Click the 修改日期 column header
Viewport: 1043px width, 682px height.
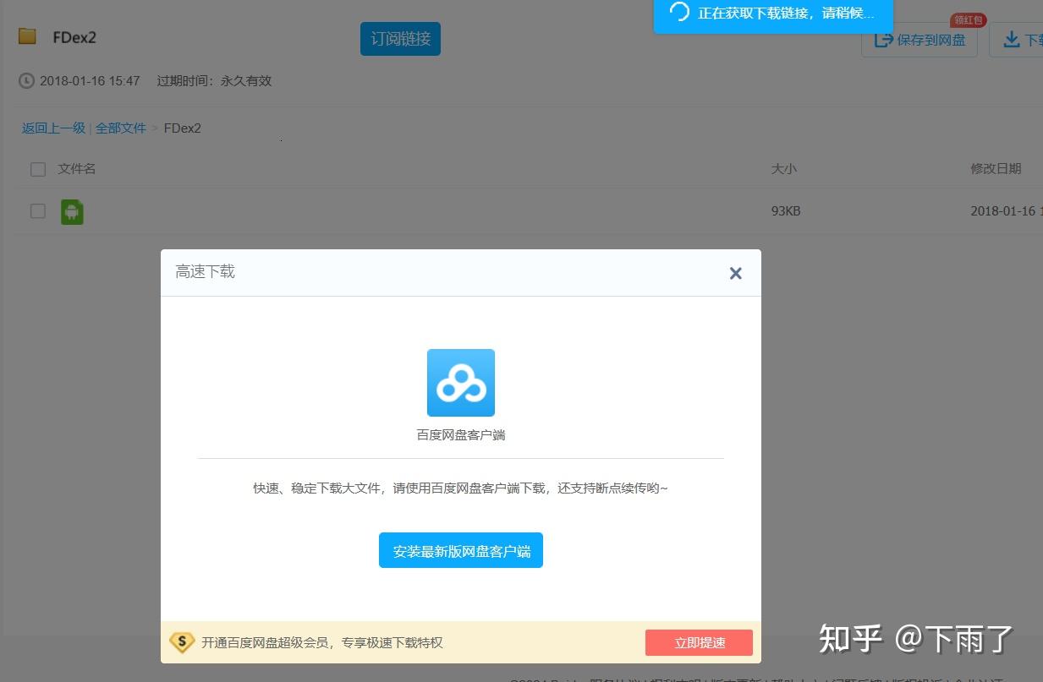pyautogui.click(x=996, y=169)
